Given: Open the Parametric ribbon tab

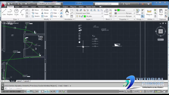Looking at the screenshot, I should pyautogui.click(x=42, y=7).
